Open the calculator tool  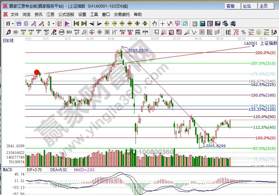point(202,24)
